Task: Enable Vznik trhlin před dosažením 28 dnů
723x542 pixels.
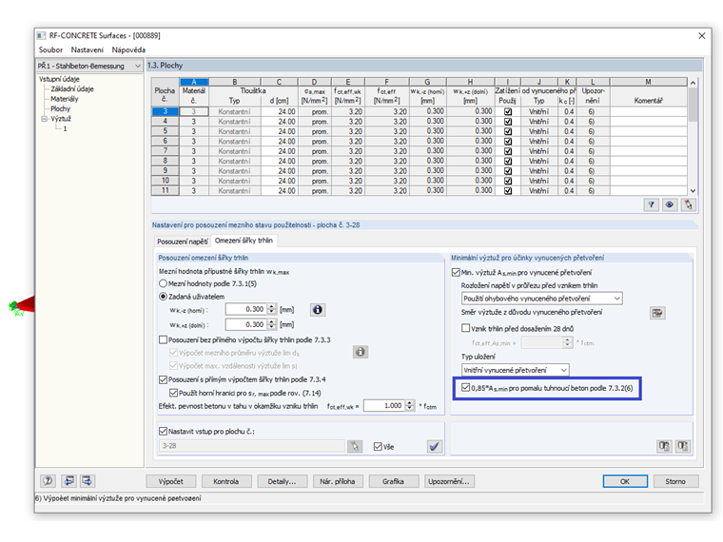Action: click(x=466, y=328)
